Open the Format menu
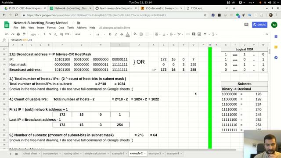 pyautogui.click(x=51, y=28)
